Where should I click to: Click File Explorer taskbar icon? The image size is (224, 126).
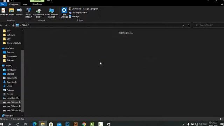[x=43, y=124]
